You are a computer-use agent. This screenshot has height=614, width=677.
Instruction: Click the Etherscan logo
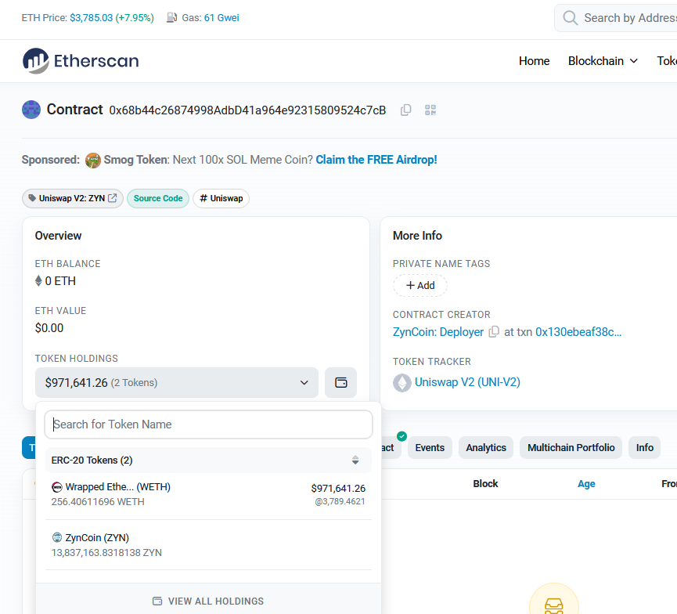click(81, 61)
